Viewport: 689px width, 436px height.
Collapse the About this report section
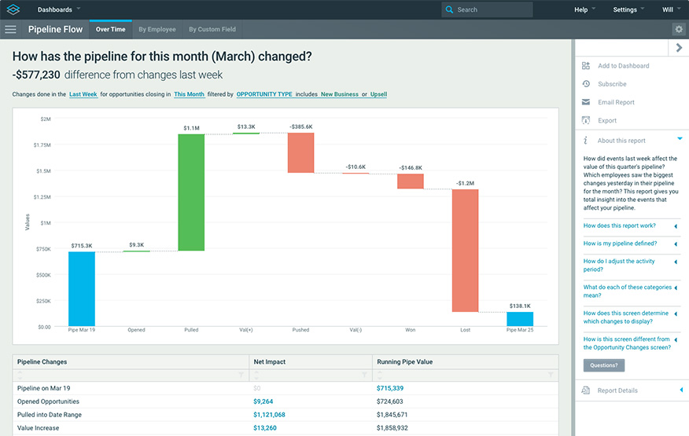(680, 139)
